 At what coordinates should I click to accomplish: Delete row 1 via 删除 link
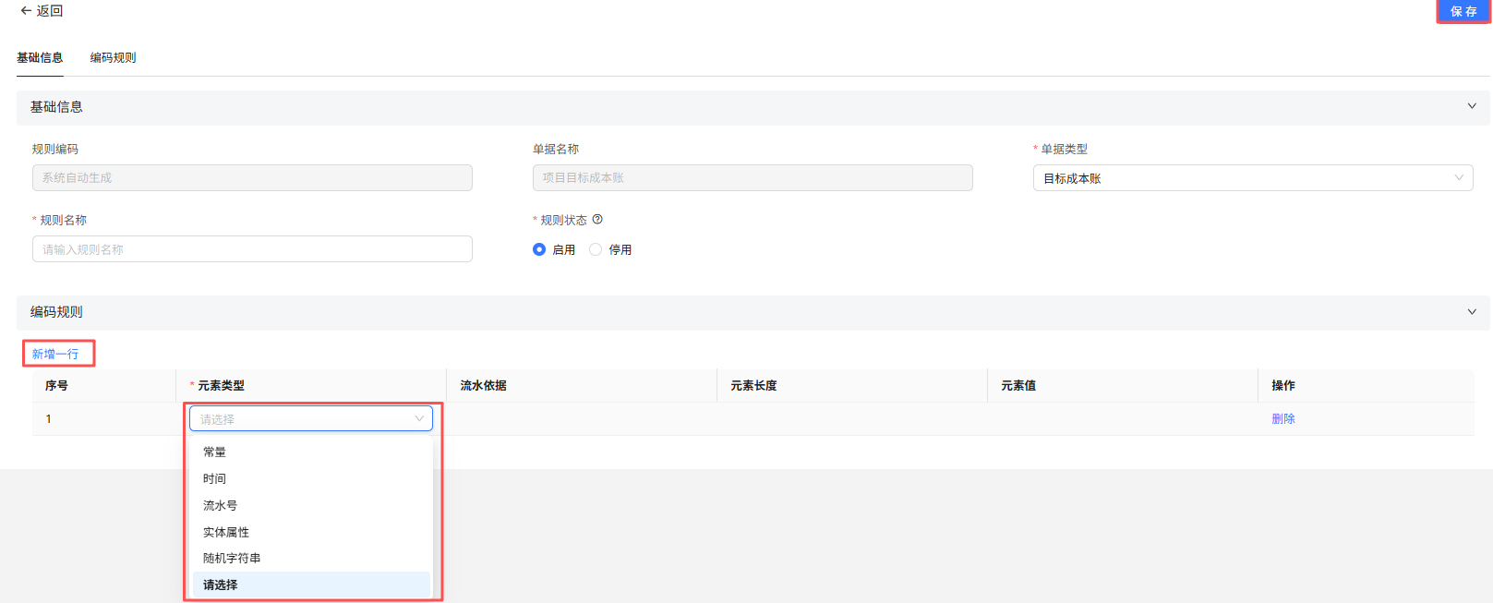1282,418
